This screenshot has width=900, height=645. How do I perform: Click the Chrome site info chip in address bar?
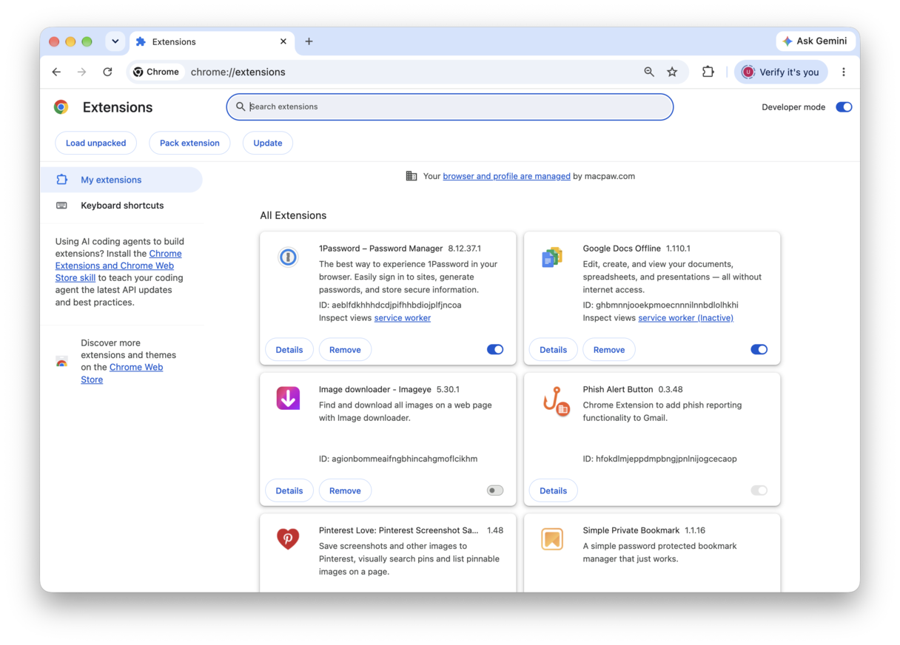[x=156, y=72]
